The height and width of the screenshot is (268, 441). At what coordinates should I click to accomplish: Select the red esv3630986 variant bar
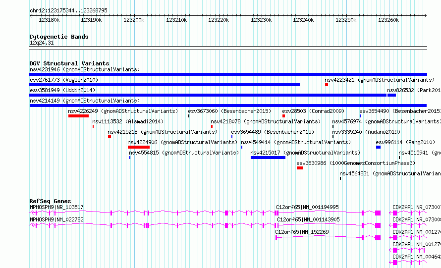pos(300,168)
